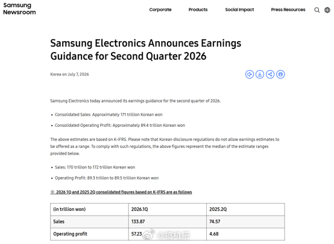Share the article via share icon
Viewport: 334px width, 244px height.
pos(270,74)
